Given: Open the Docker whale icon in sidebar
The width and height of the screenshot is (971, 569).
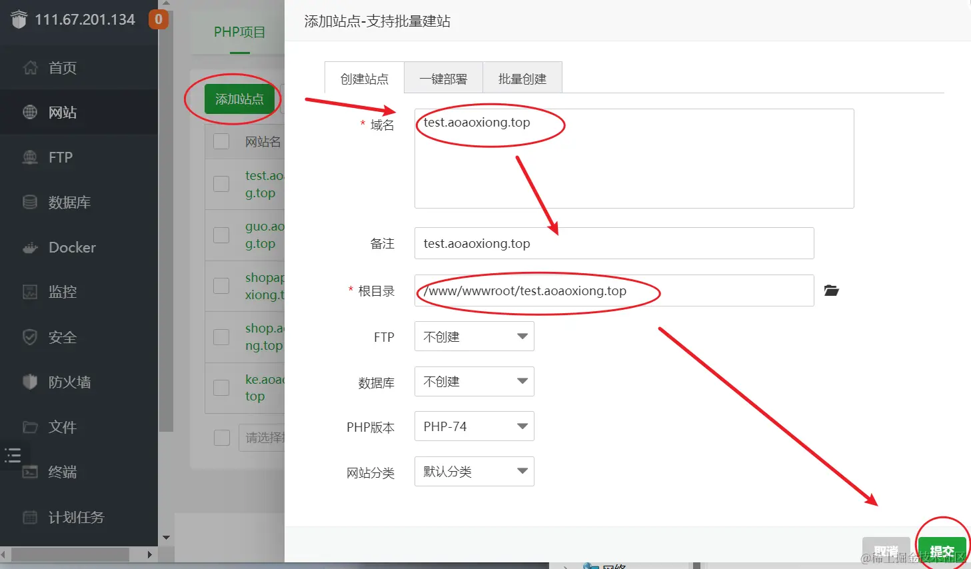Looking at the screenshot, I should (30, 247).
